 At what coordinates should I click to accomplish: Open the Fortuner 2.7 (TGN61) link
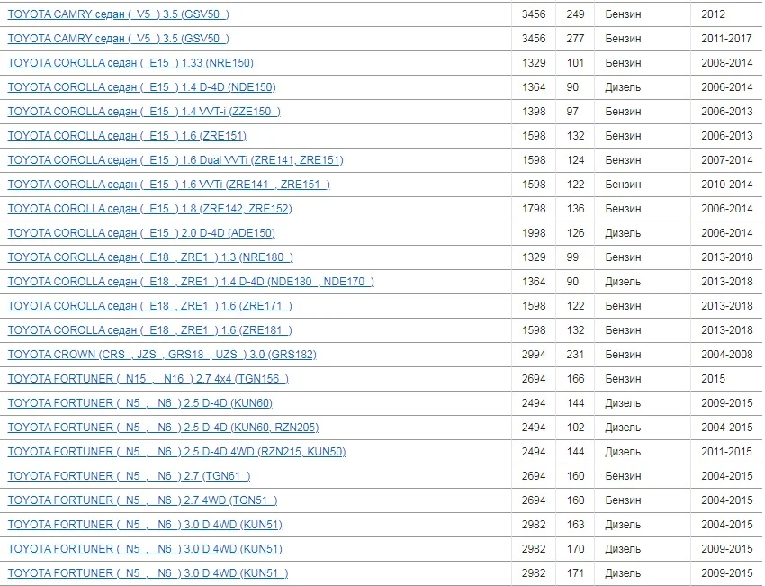coord(130,476)
